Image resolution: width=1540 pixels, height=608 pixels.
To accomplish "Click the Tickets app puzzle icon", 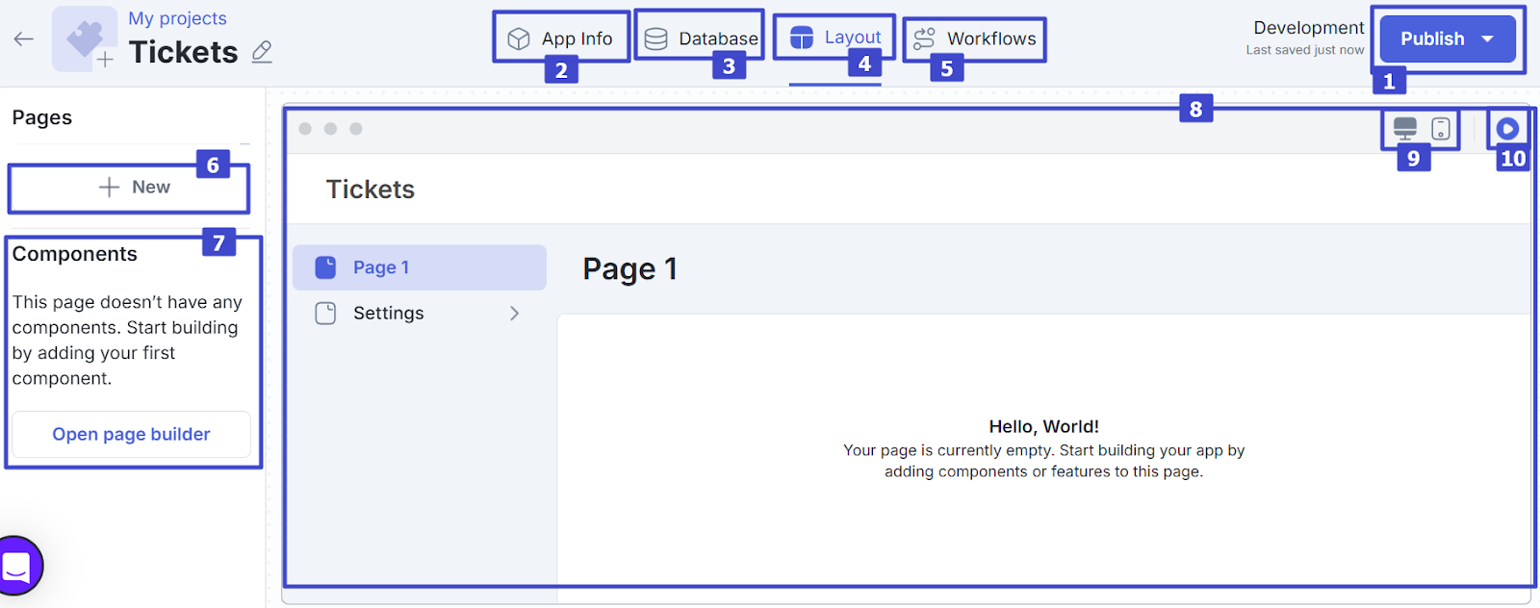I will [x=85, y=38].
